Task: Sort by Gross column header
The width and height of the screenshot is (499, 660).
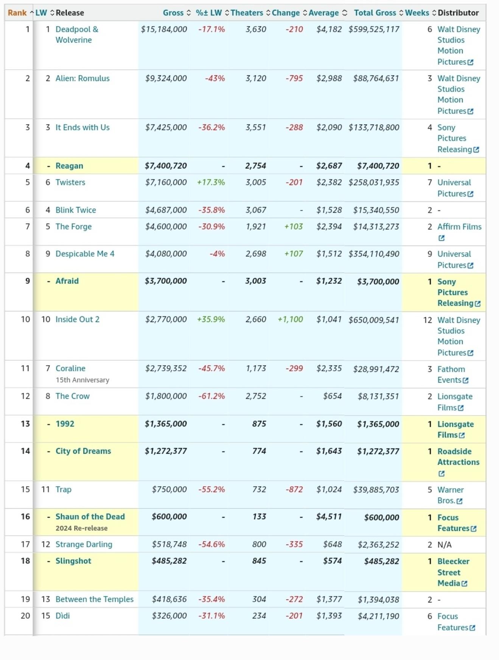Action: point(177,13)
